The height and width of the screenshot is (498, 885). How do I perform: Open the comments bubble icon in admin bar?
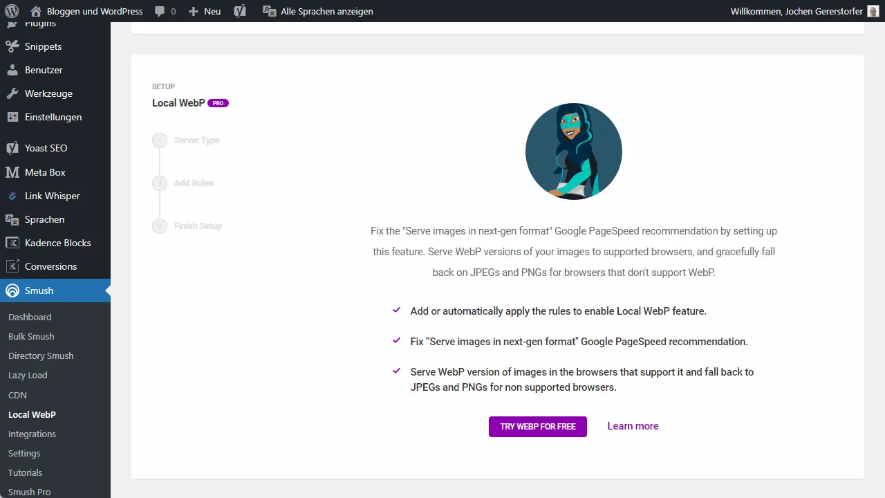point(160,11)
